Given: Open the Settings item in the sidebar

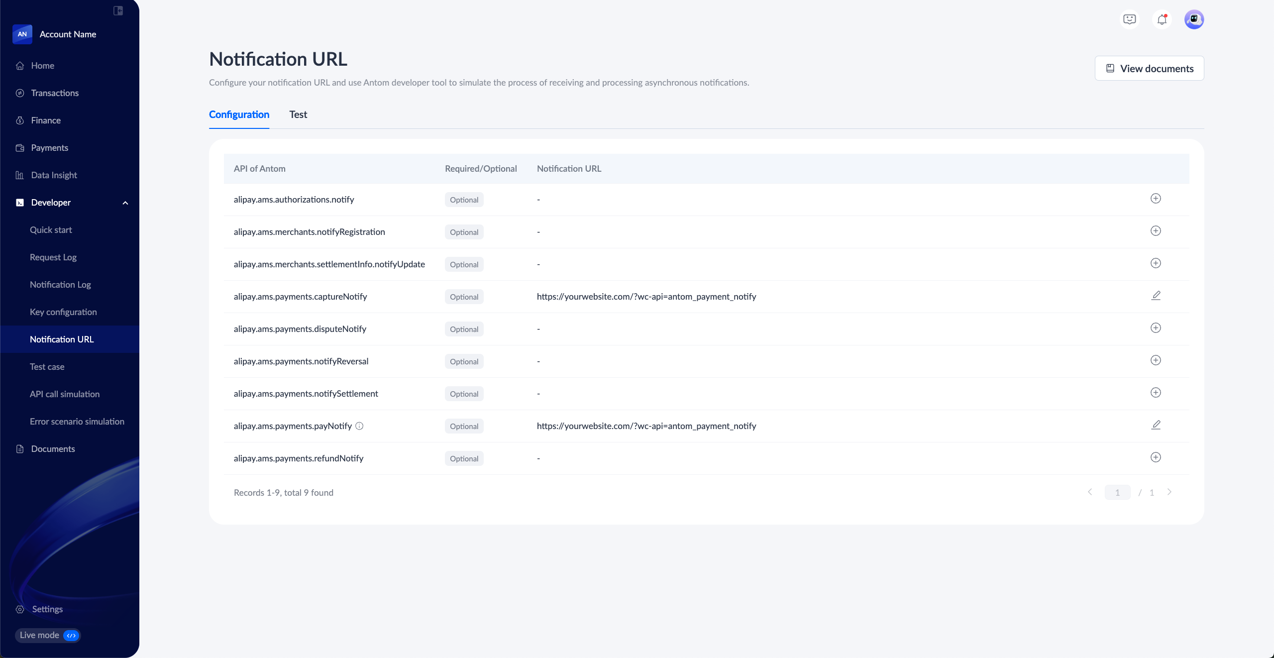Looking at the screenshot, I should (47, 609).
